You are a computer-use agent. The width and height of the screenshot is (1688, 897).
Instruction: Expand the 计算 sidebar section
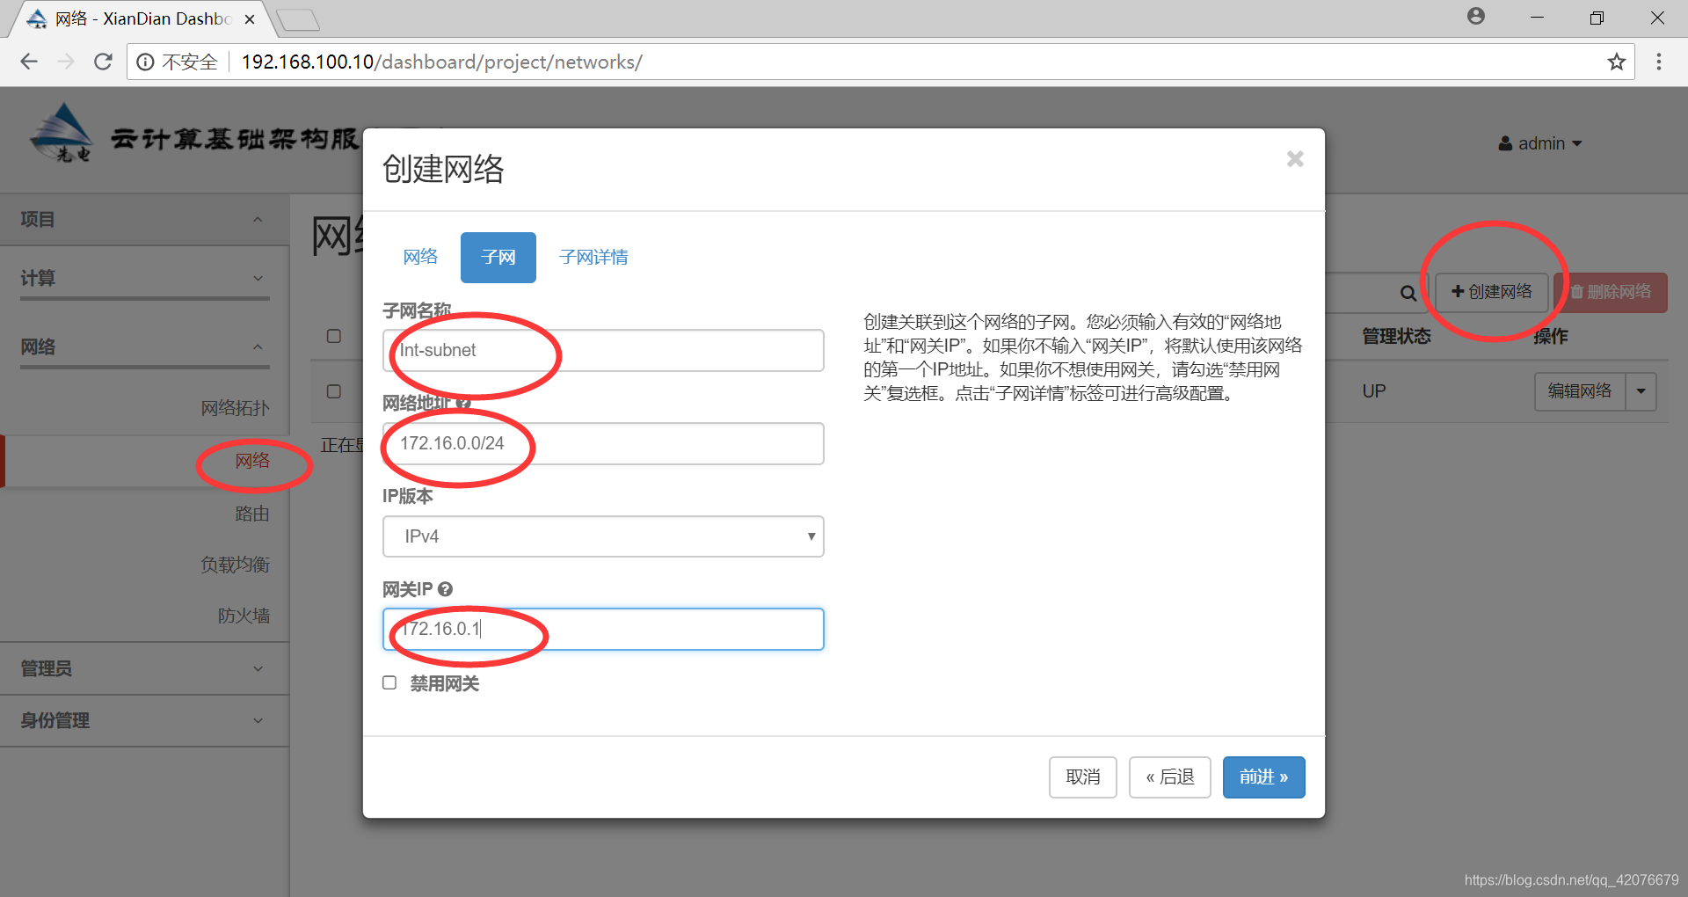coord(144,279)
